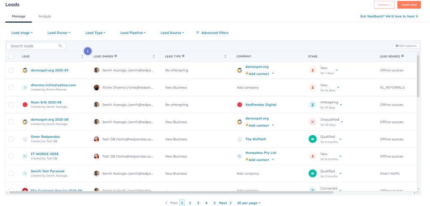Click the New stage icon for demospot.org 2025-09

(312, 70)
